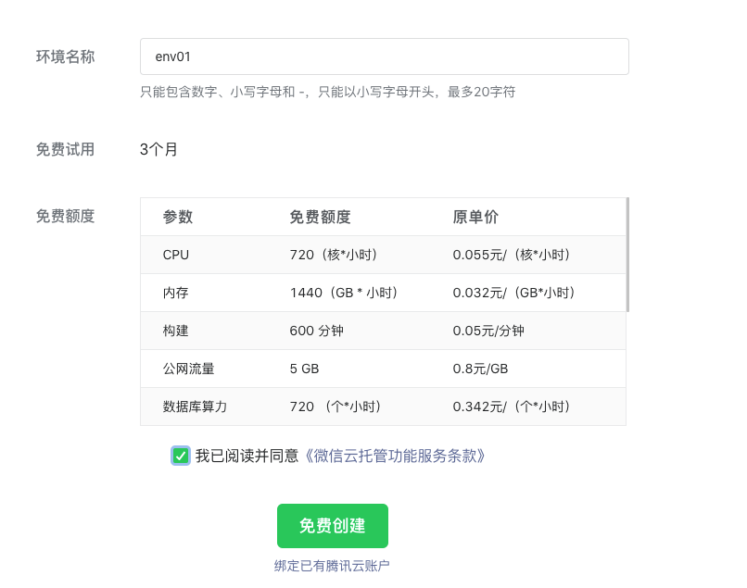Viewport: 747px width, 588px height.
Task: Select the 内存 row label
Action: [x=176, y=293]
